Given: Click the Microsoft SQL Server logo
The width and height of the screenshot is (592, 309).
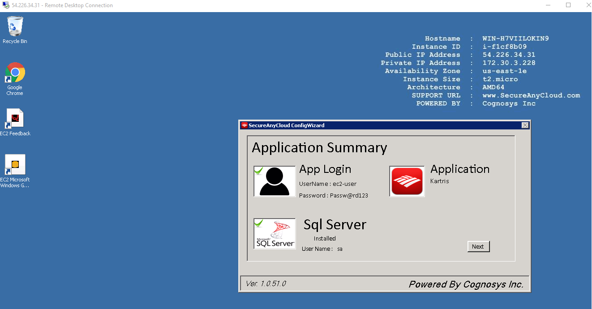Looking at the screenshot, I should (x=275, y=233).
